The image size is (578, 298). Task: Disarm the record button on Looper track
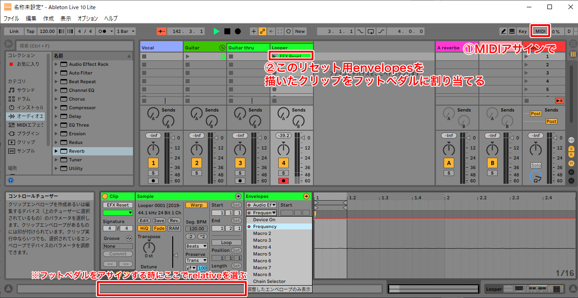(283, 181)
